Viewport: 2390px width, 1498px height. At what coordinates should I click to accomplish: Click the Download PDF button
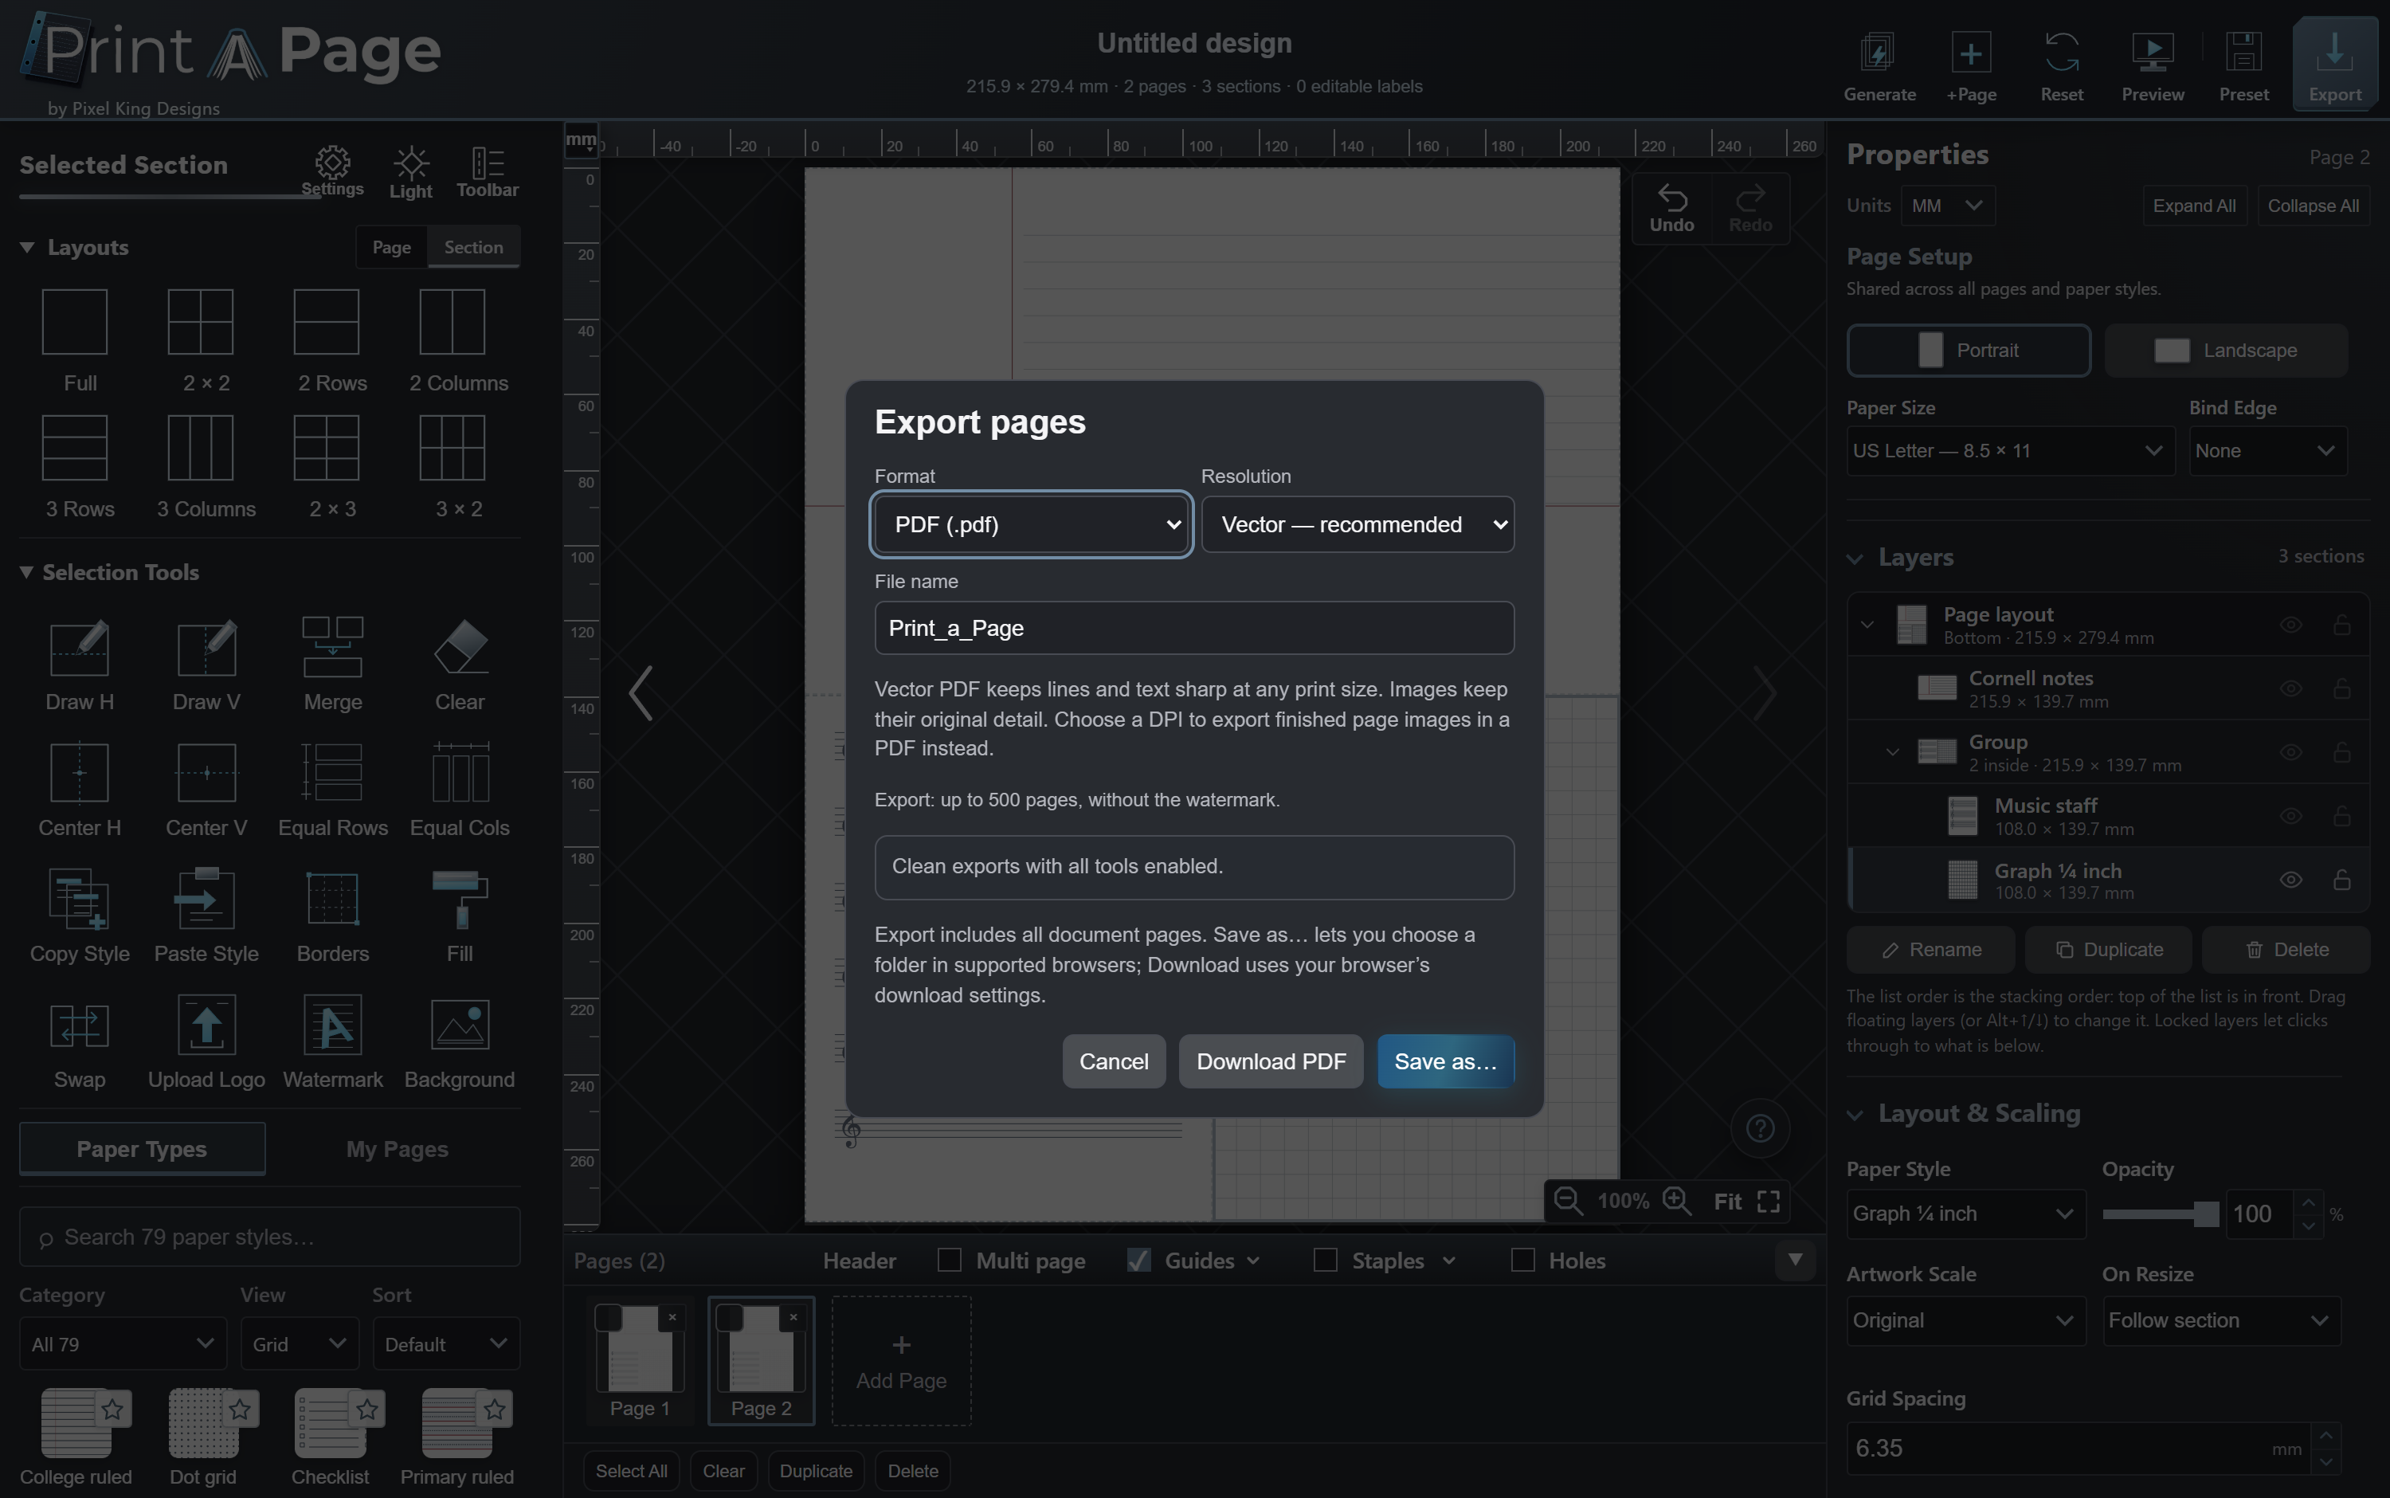pos(1271,1061)
